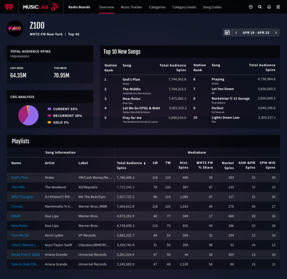
Task: Click the Top 40 format label
Action: click(x=74, y=34)
